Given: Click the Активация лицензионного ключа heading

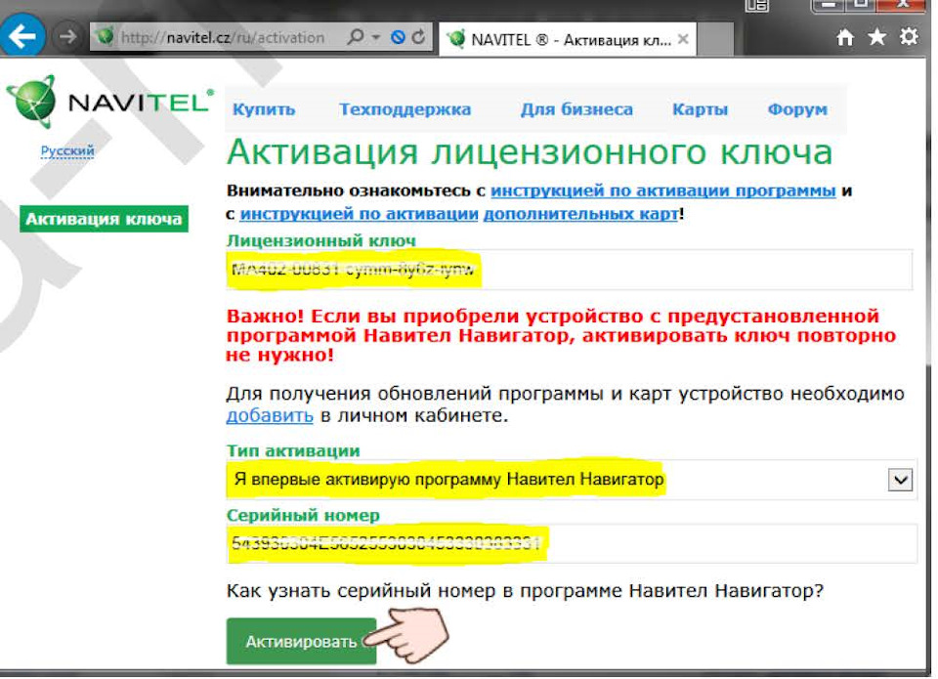Looking at the screenshot, I should [x=530, y=152].
